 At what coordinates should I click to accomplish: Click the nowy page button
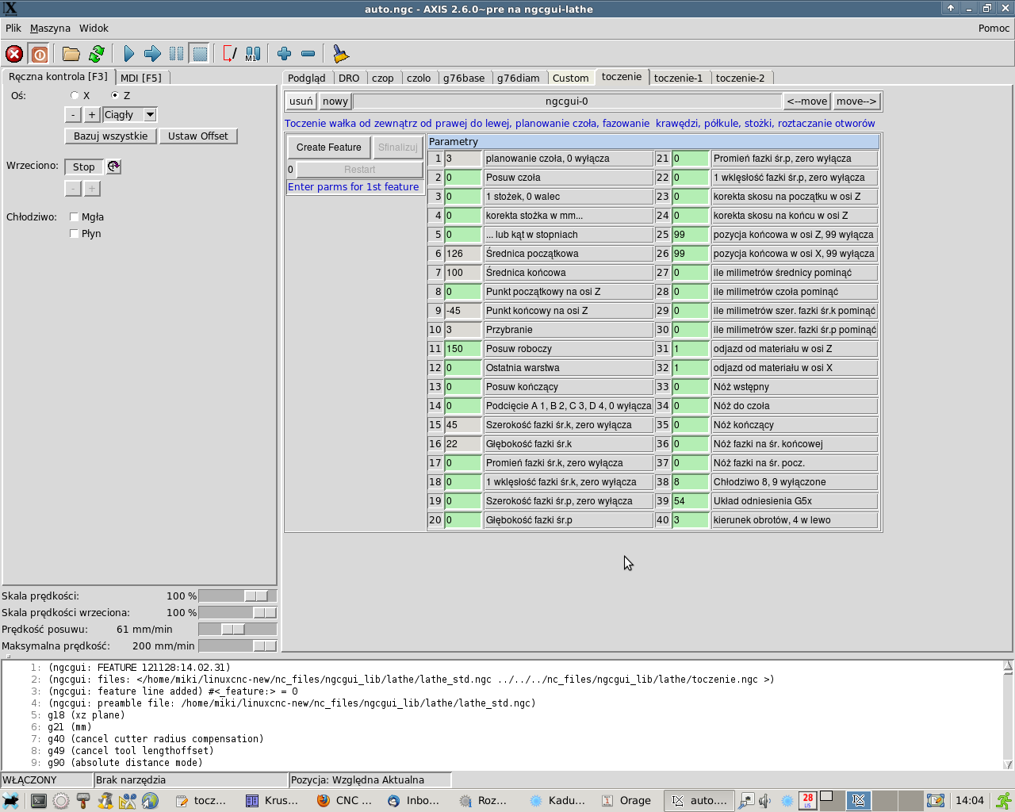(x=335, y=101)
